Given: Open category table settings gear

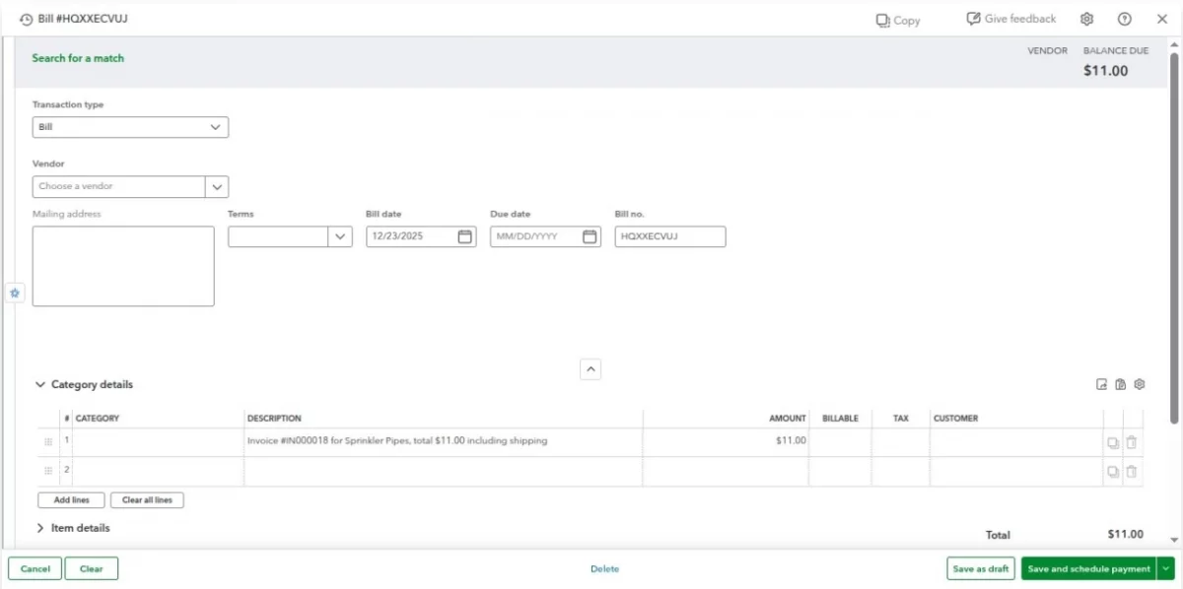Looking at the screenshot, I should click(1139, 384).
